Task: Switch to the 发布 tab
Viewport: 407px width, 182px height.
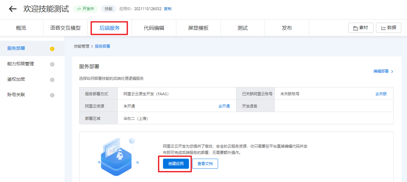Action: point(287,28)
